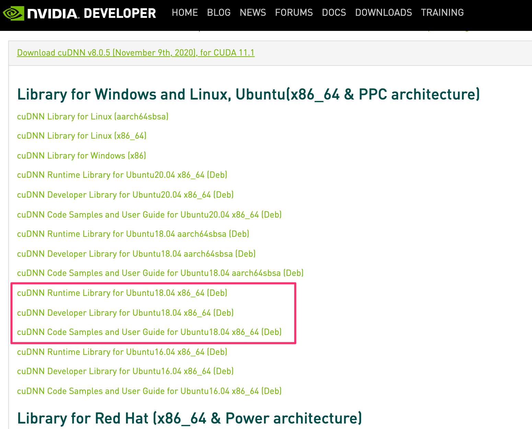This screenshot has height=429, width=532.
Task: Open the DOWNLOADS menu item
Action: click(x=383, y=13)
